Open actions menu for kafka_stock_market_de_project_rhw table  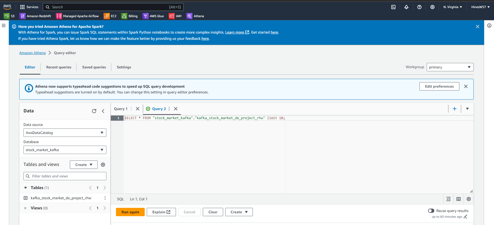coord(105,198)
